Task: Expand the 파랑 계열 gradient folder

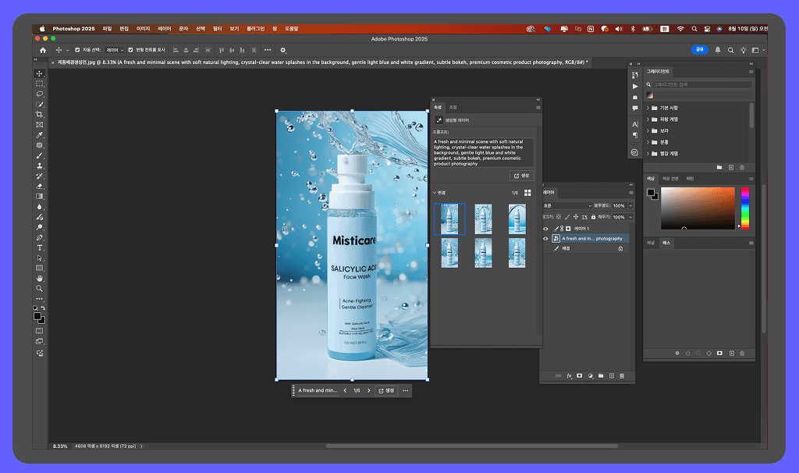Action: click(648, 119)
